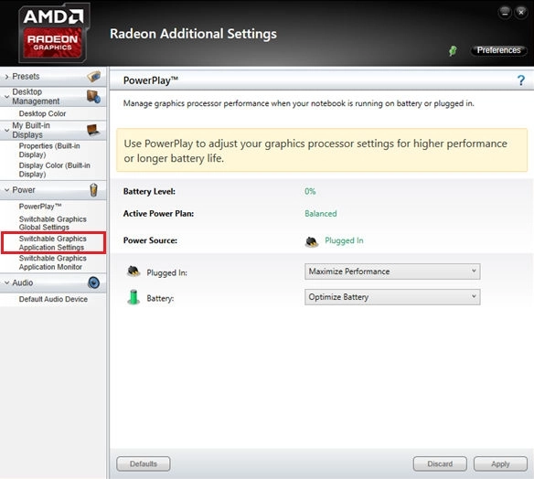Click the Battery Level label
The image size is (534, 479).
tap(149, 191)
